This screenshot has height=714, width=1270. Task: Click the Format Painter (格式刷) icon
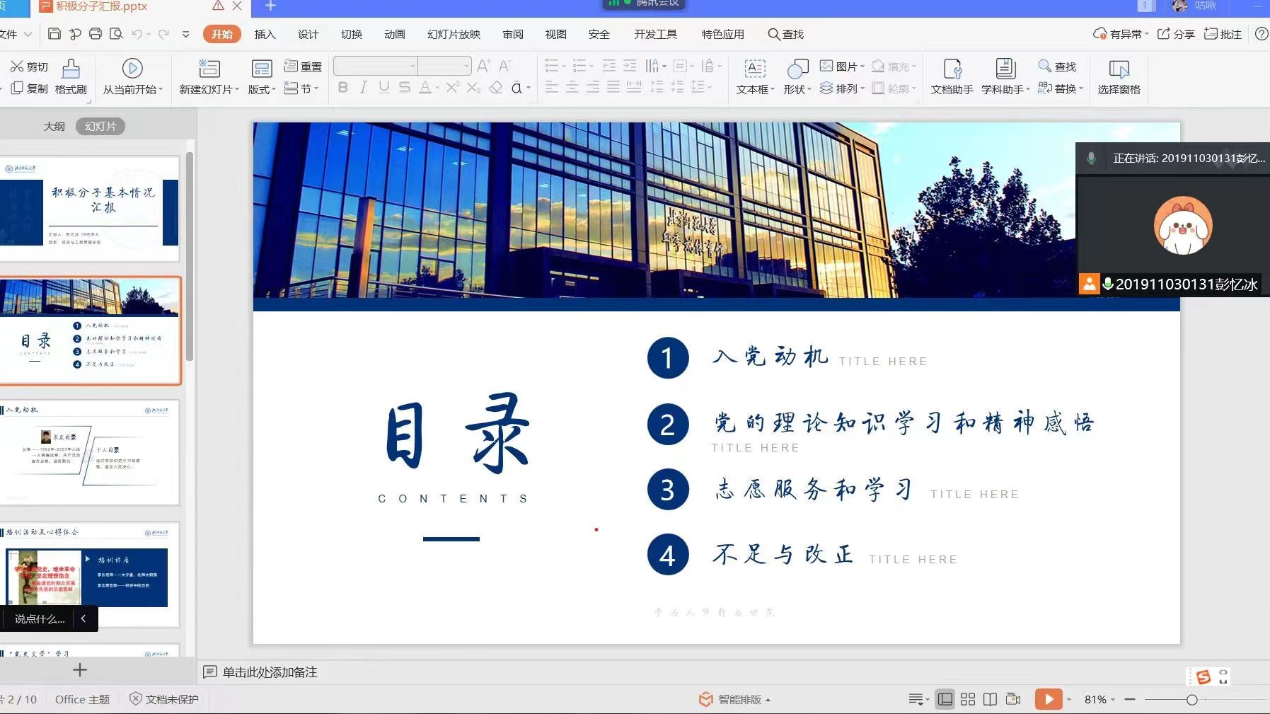[71, 69]
